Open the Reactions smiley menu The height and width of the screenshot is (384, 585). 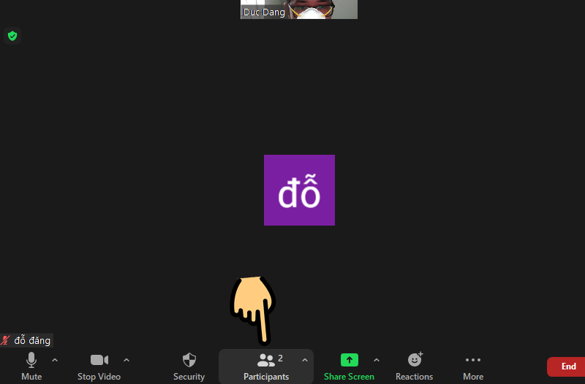(415, 365)
